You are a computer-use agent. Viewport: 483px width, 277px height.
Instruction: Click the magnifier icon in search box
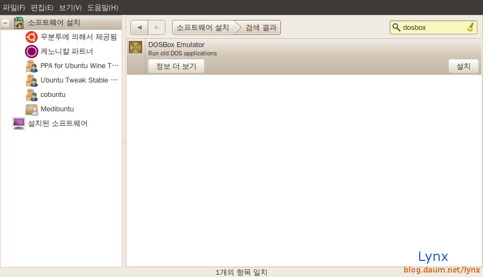click(x=396, y=27)
